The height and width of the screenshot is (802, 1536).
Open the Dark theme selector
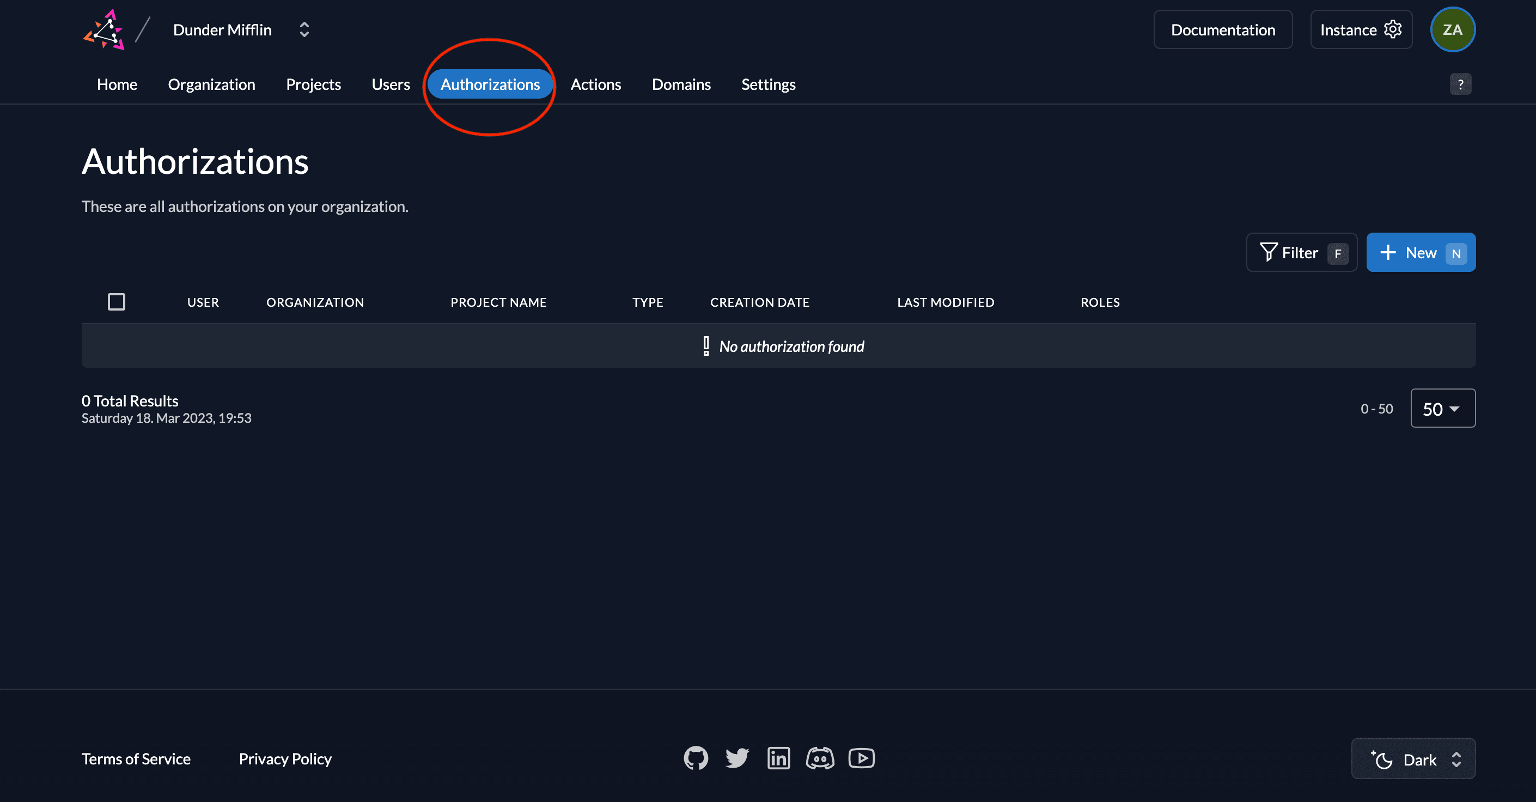(x=1413, y=759)
